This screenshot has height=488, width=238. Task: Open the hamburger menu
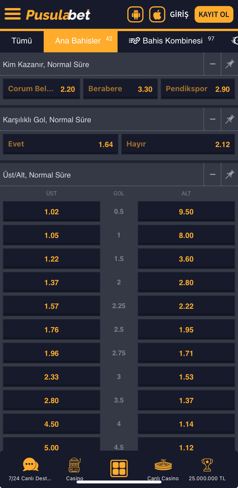click(x=13, y=14)
